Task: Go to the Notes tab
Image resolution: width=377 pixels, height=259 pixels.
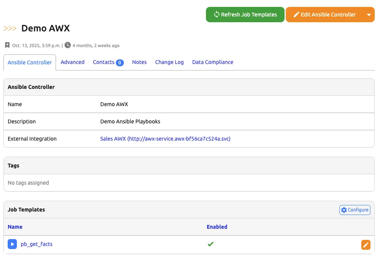Action: 139,62
